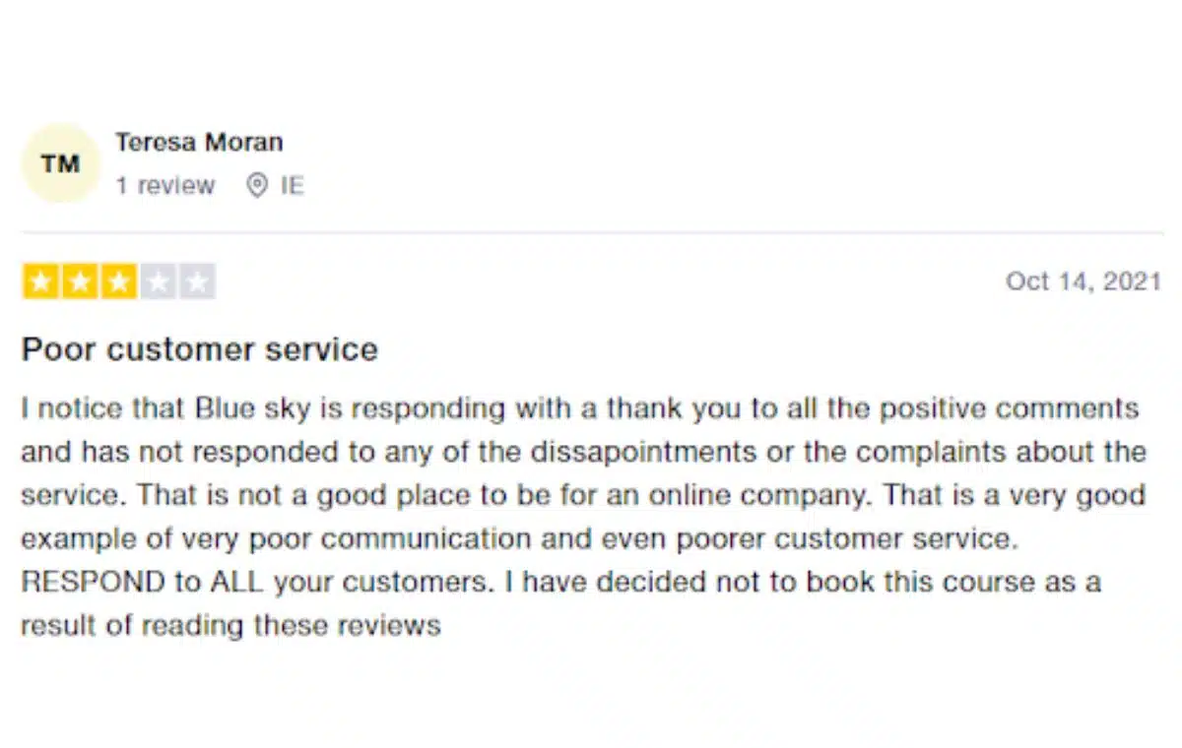Click the TM avatar circle
The image size is (1182, 748).
coord(61,163)
